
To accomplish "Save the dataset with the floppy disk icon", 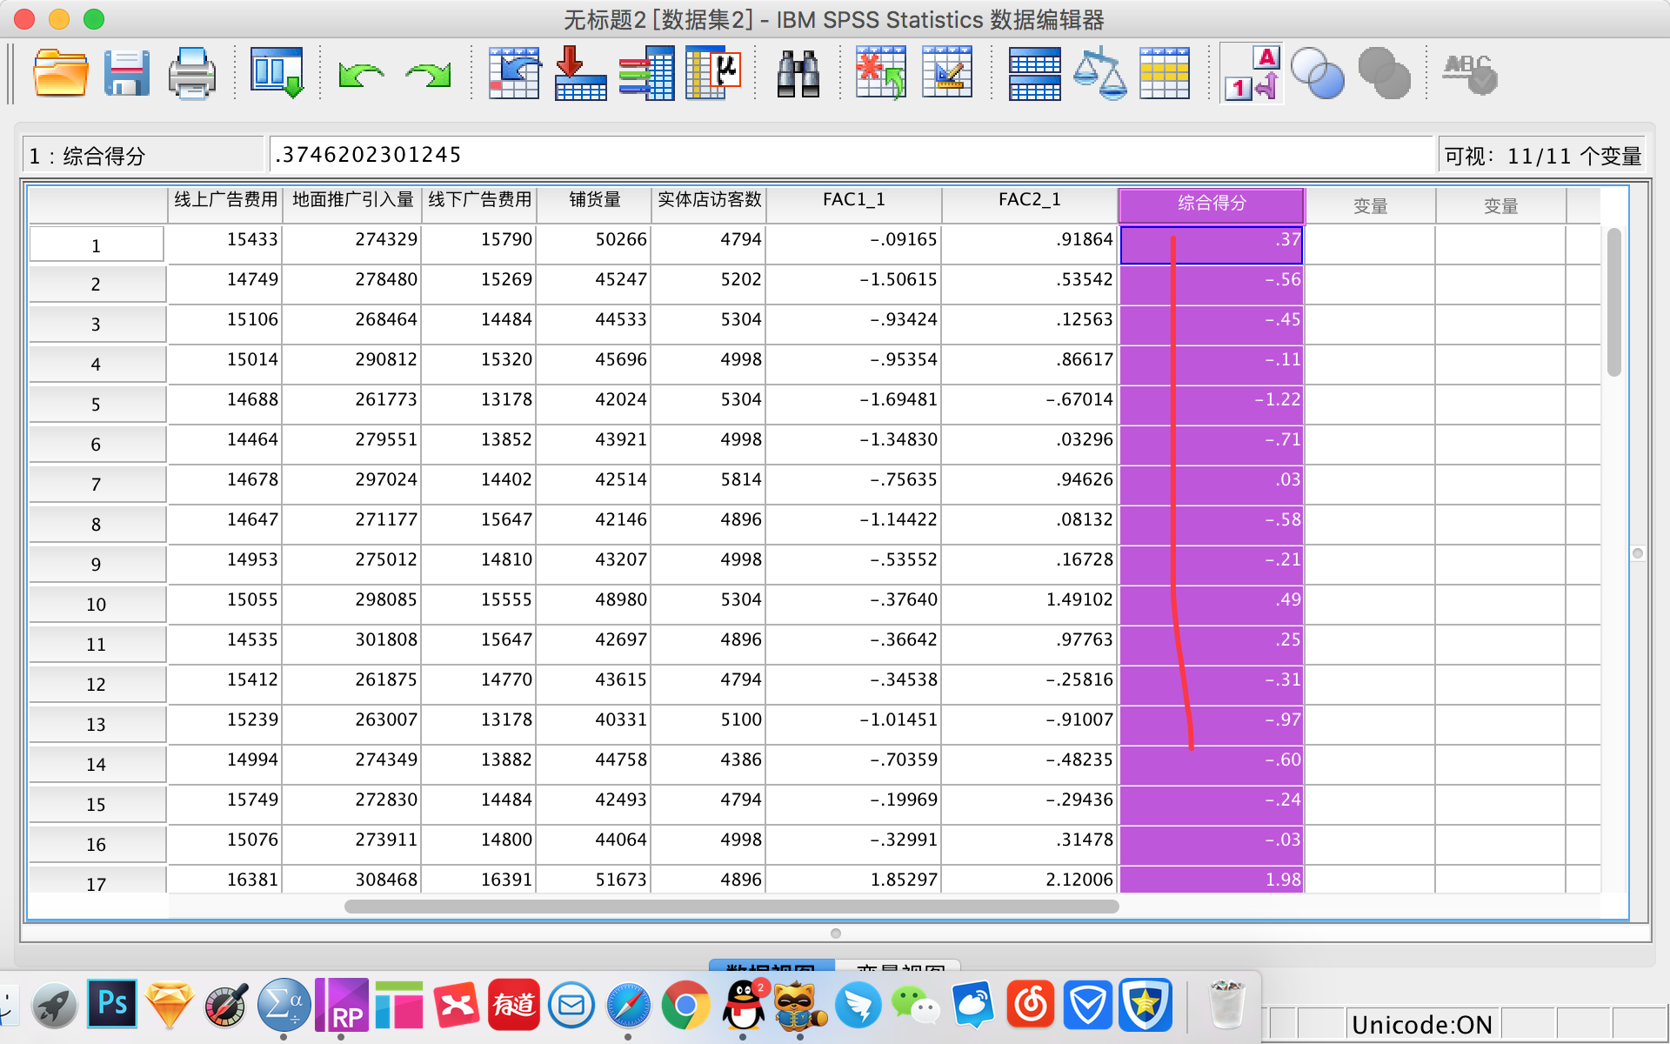I will (x=126, y=74).
